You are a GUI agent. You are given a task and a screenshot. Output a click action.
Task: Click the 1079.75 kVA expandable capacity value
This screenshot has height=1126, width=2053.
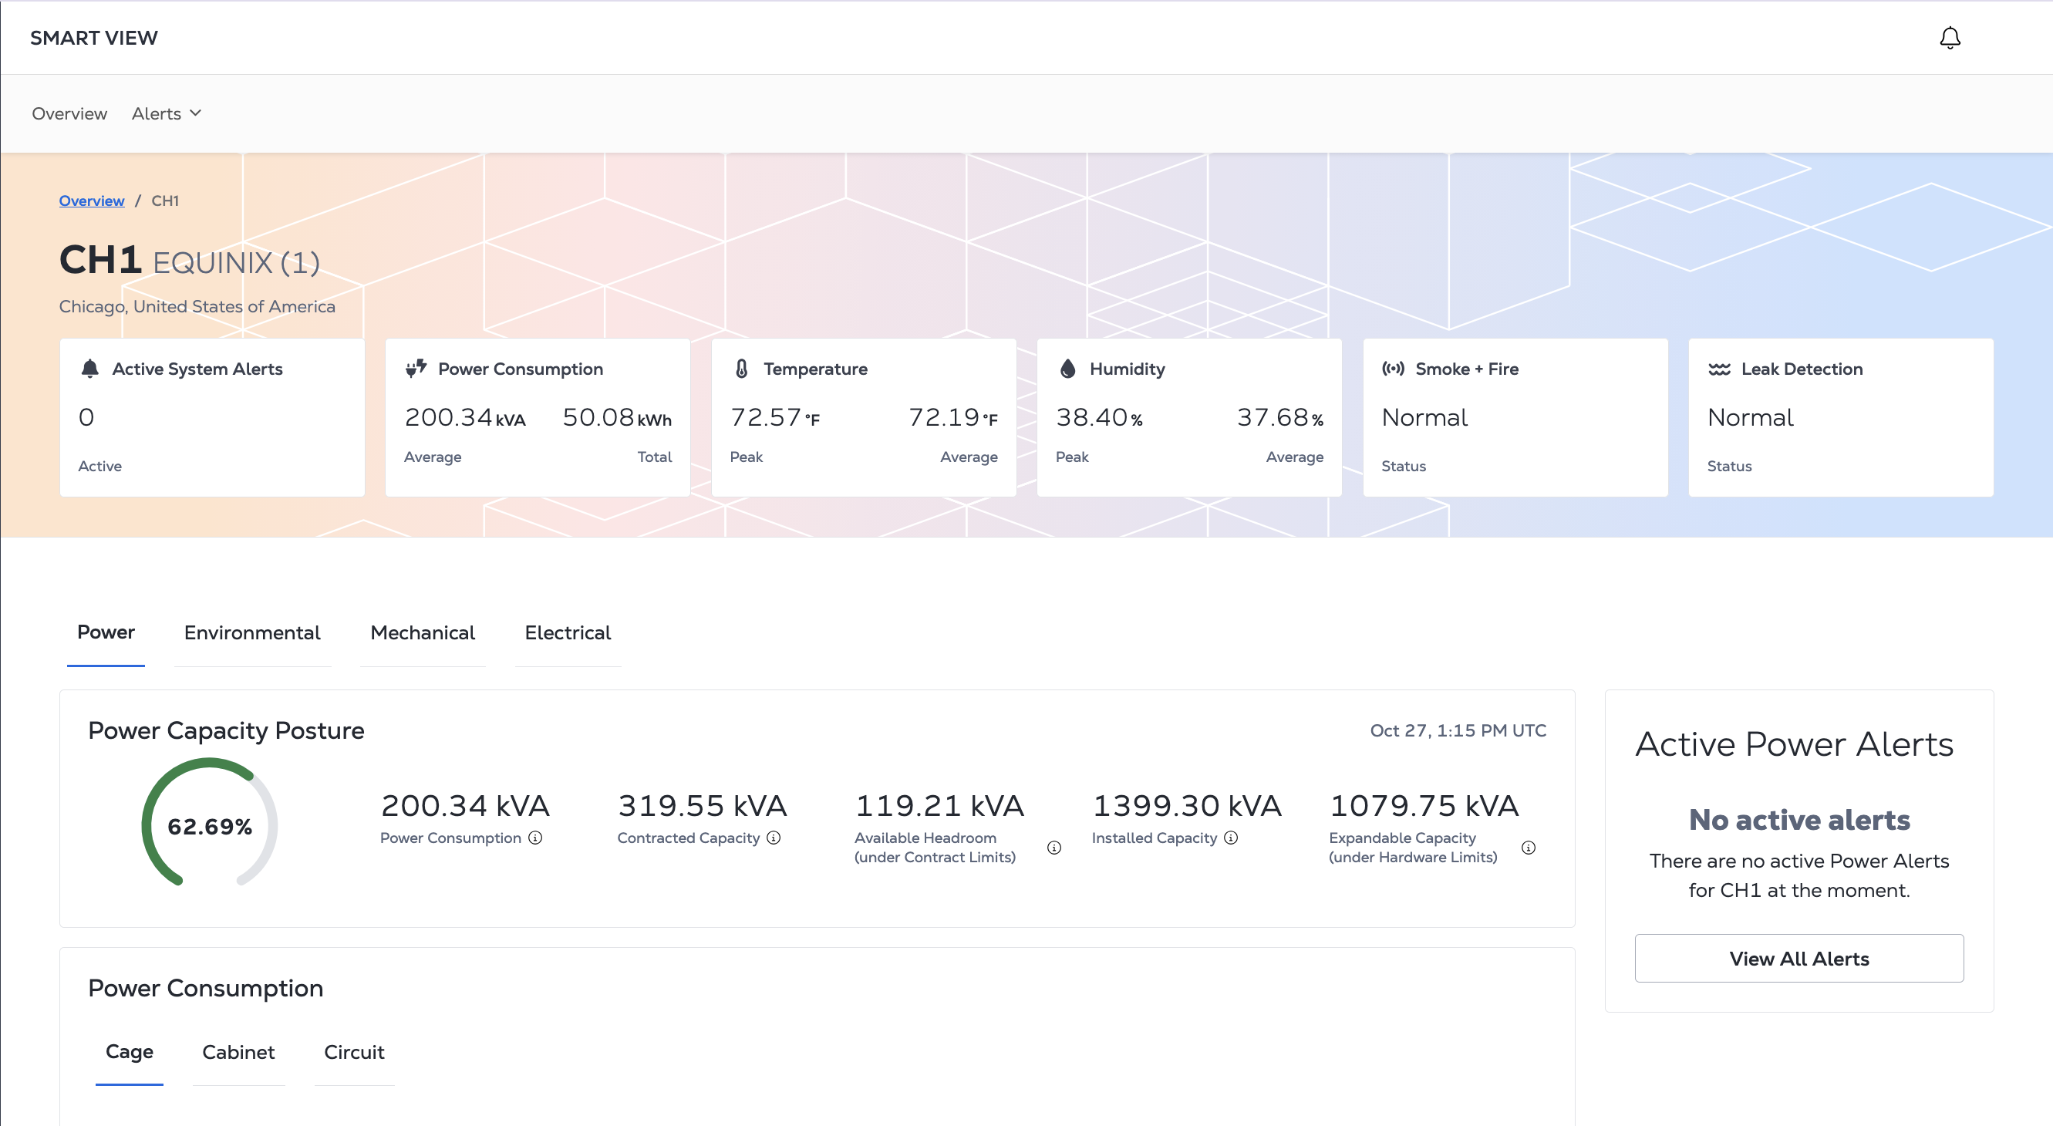1424,806
